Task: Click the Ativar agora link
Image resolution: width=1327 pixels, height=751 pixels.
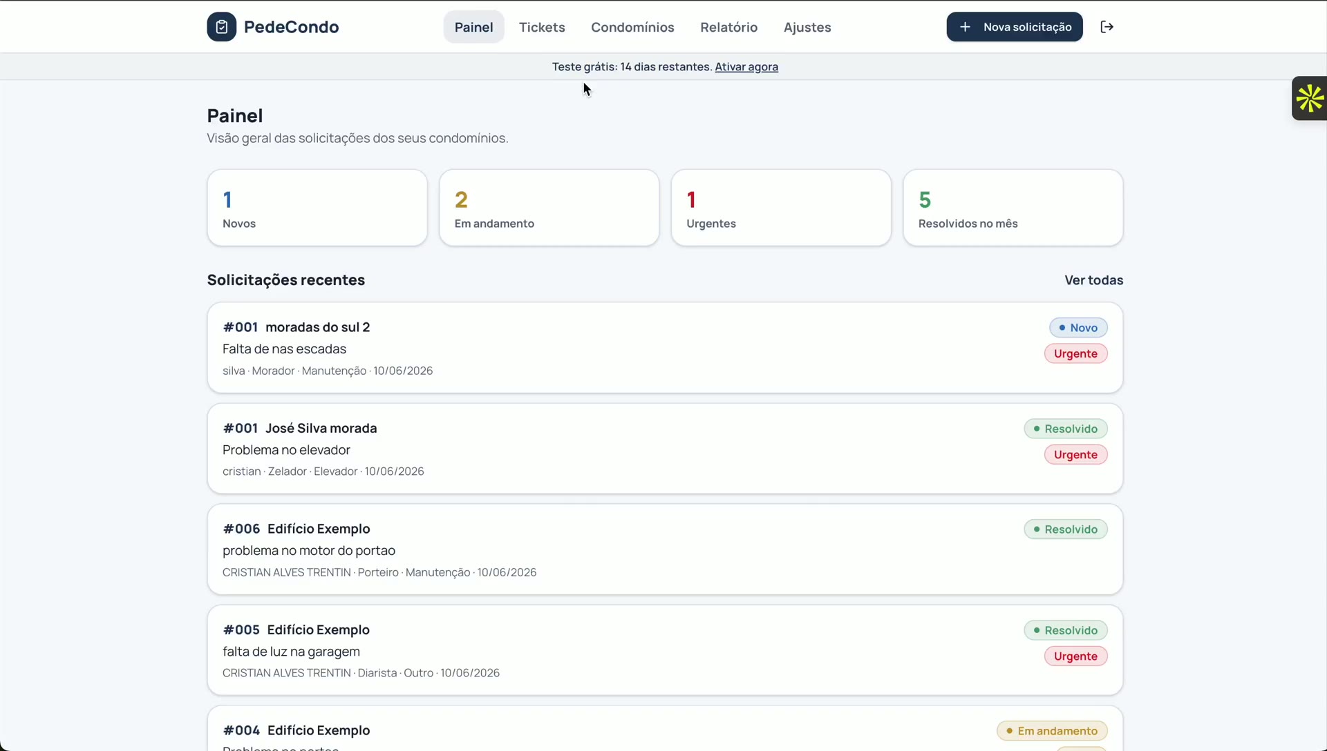Action: click(746, 67)
